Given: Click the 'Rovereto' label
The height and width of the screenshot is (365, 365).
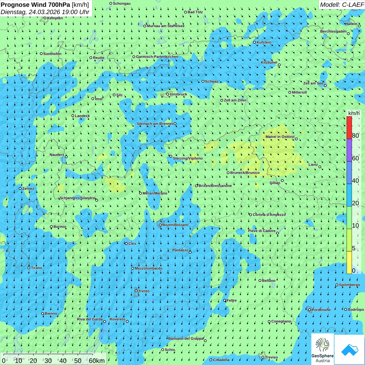Looking at the screenshot, I should click(117, 319).
